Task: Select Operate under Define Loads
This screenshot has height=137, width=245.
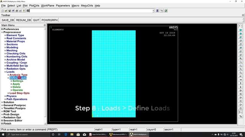Action: pos(18,90)
